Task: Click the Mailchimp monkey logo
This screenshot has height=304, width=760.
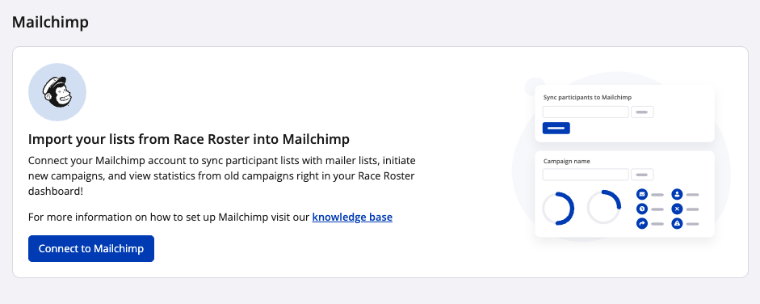Action: [57, 92]
